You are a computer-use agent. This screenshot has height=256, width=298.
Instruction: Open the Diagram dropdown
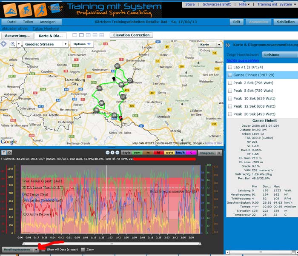click(x=210, y=153)
